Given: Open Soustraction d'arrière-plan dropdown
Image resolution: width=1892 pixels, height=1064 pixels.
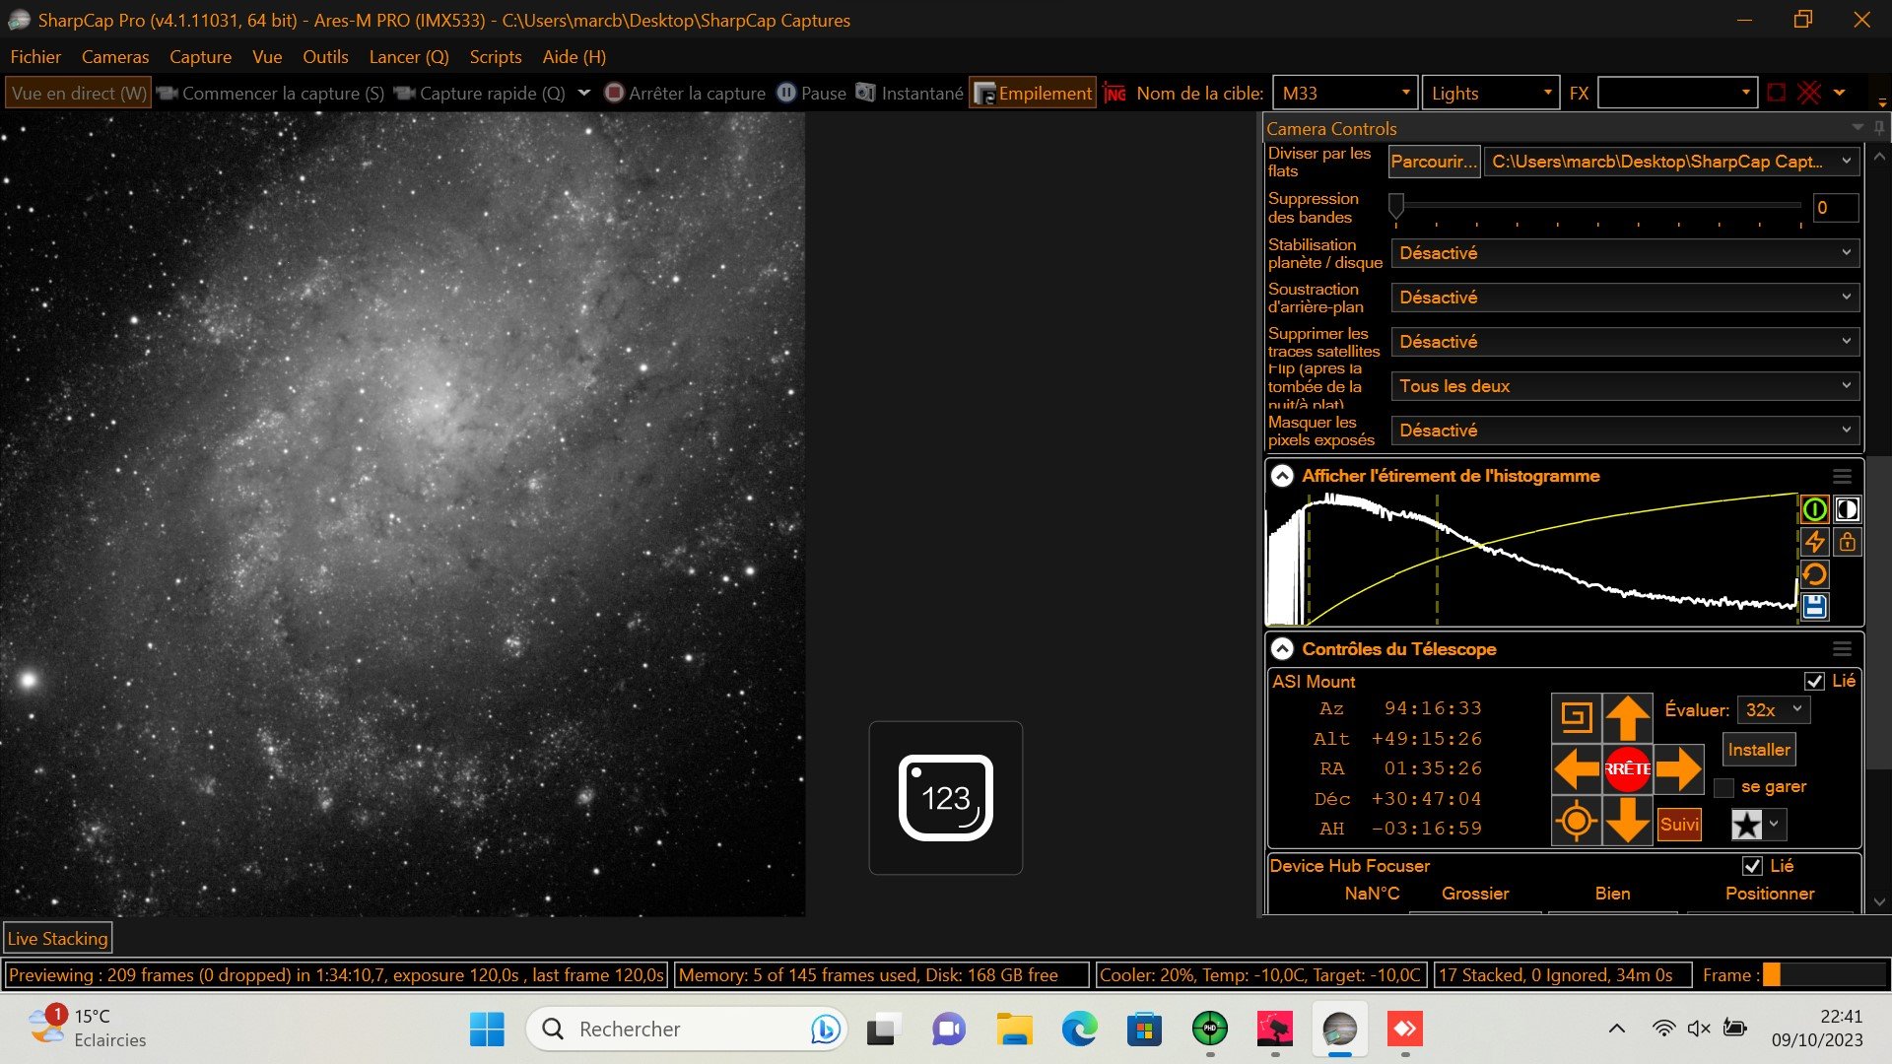Looking at the screenshot, I should (1625, 298).
